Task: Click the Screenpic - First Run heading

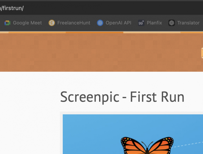Action: click(122, 97)
